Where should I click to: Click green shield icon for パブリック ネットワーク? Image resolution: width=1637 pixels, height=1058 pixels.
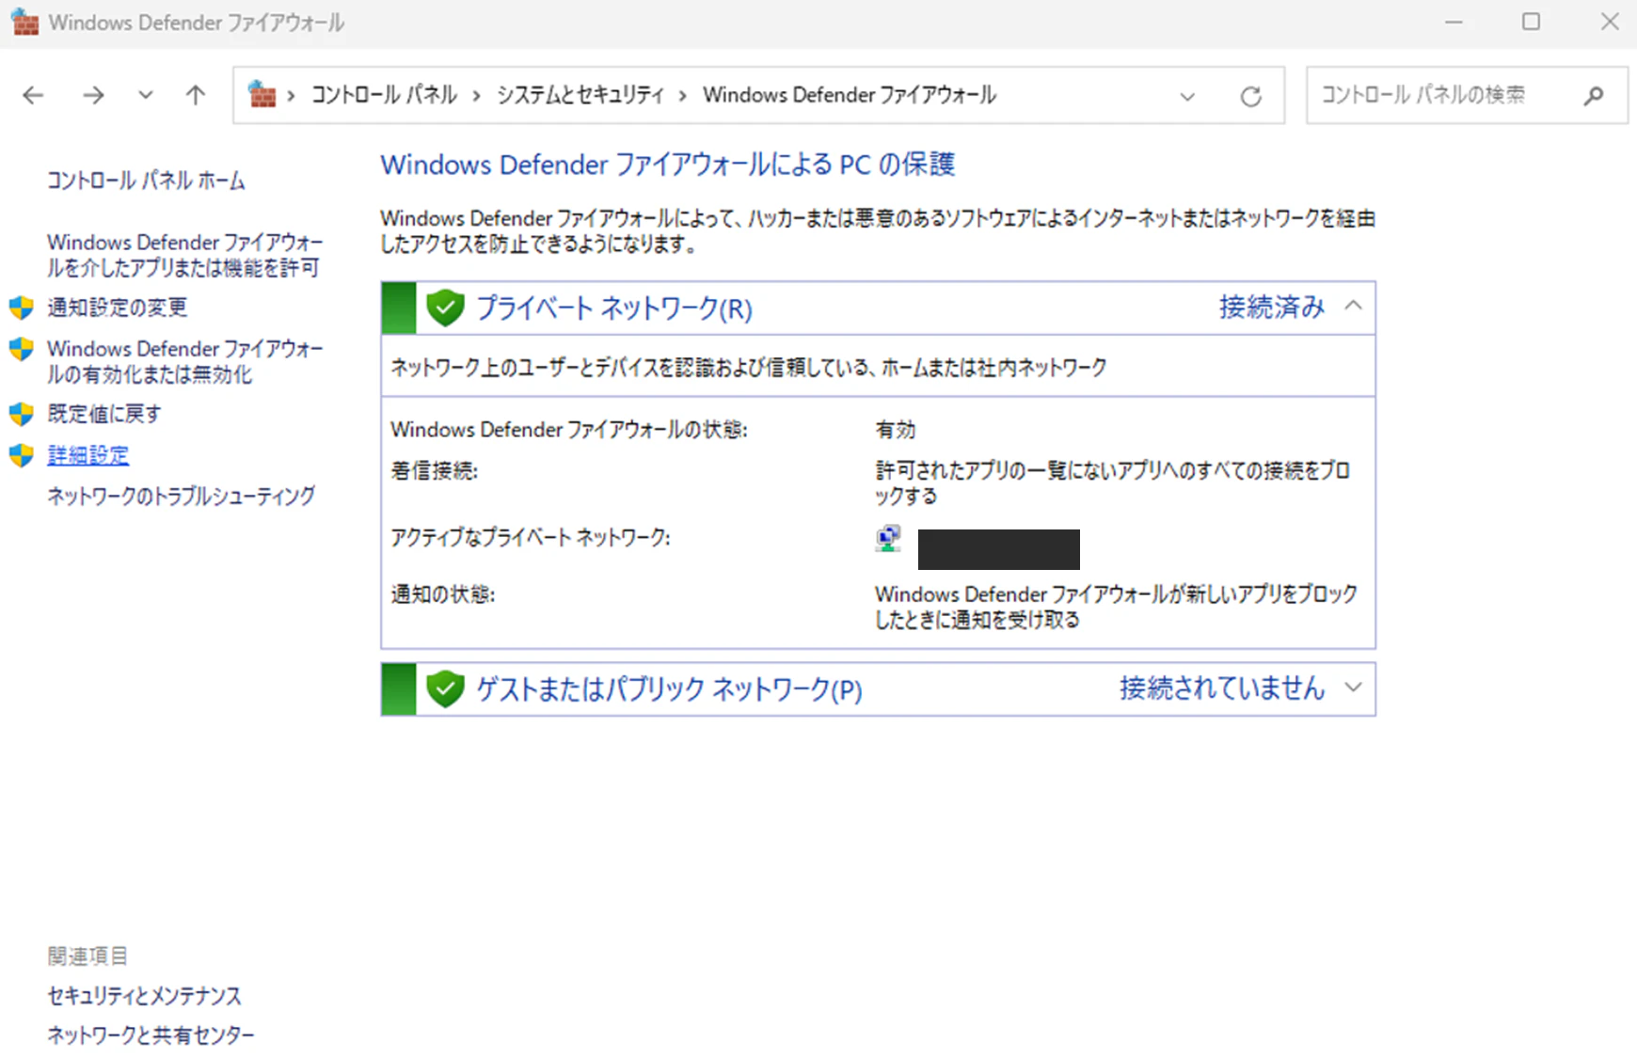(445, 689)
